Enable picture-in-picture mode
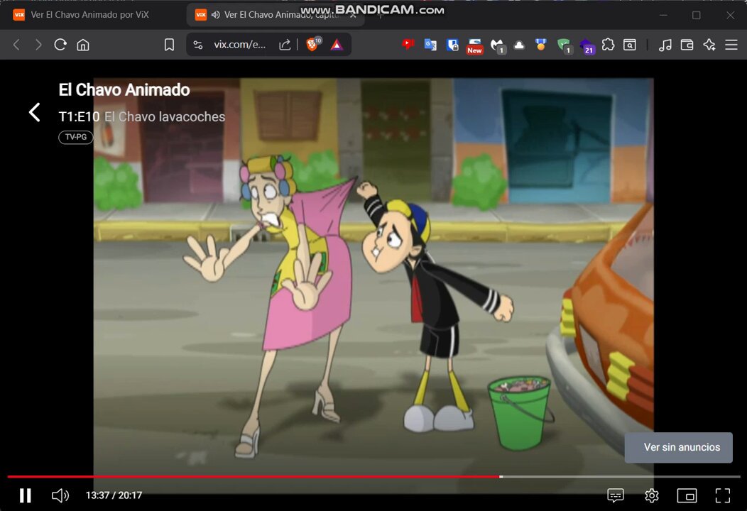Screen dimensions: 747x511 [687, 495]
